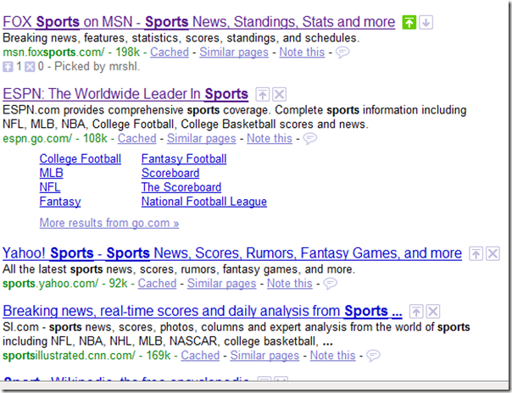Image resolution: width=512 pixels, height=393 pixels.
Task: Open the National Football League sitelink
Action: click(x=204, y=202)
